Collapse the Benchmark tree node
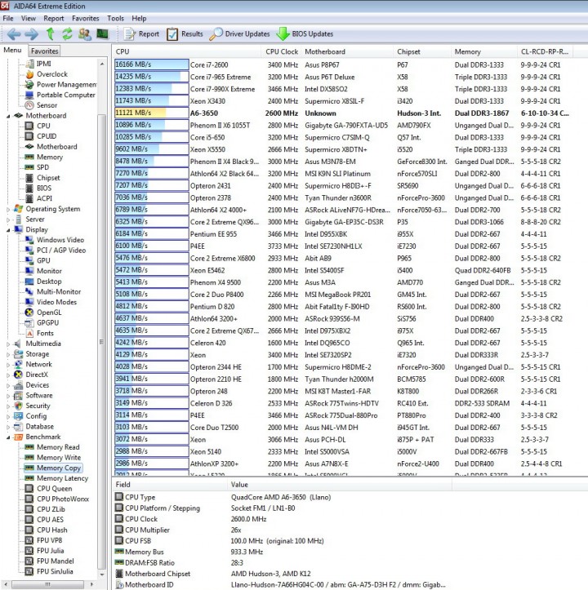This screenshot has height=590, width=588. [x=8, y=437]
